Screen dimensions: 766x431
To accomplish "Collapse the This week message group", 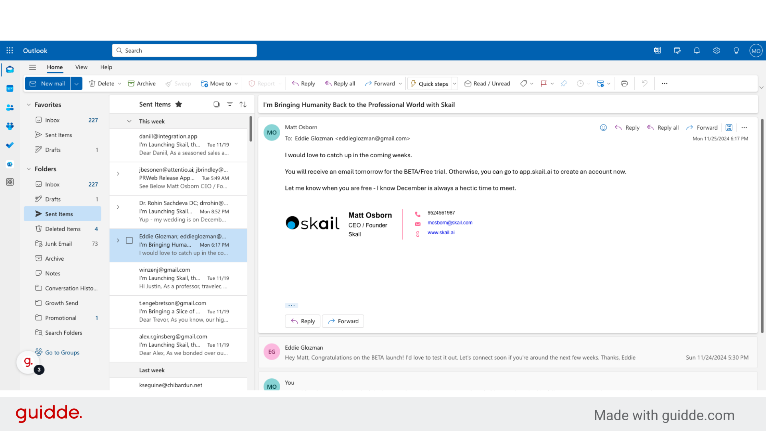I will 129,121.
